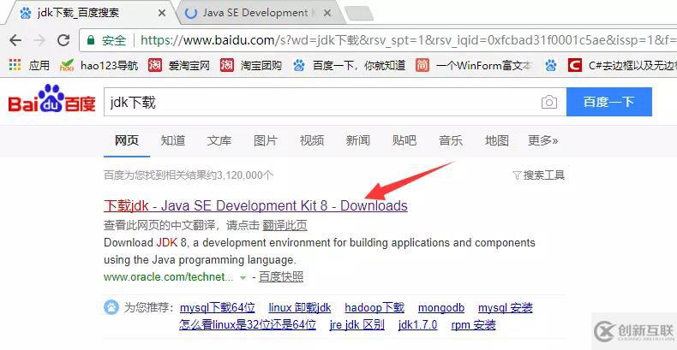The height and width of the screenshot is (350, 677).
Task: Open the 应用 apps grid bookmark
Action: click(29, 66)
